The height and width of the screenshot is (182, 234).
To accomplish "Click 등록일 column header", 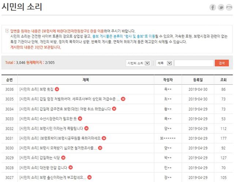I will pyautogui.click(x=198, y=80).
